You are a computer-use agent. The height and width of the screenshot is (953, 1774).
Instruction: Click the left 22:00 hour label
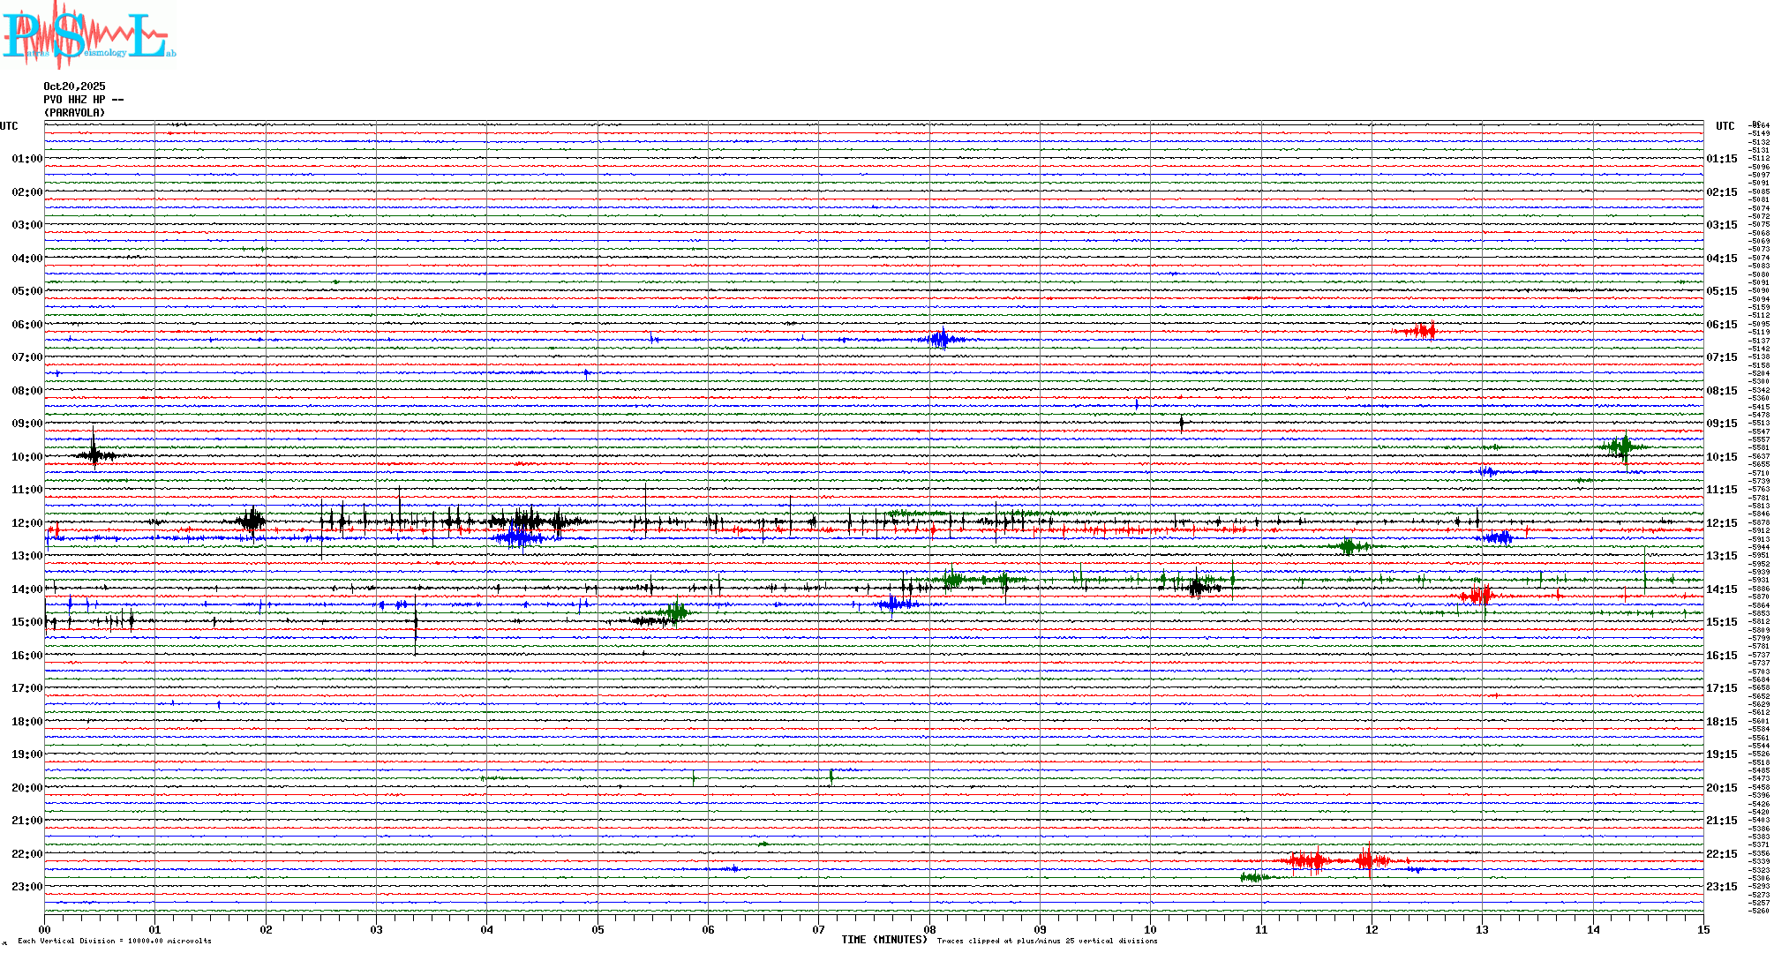26,854
